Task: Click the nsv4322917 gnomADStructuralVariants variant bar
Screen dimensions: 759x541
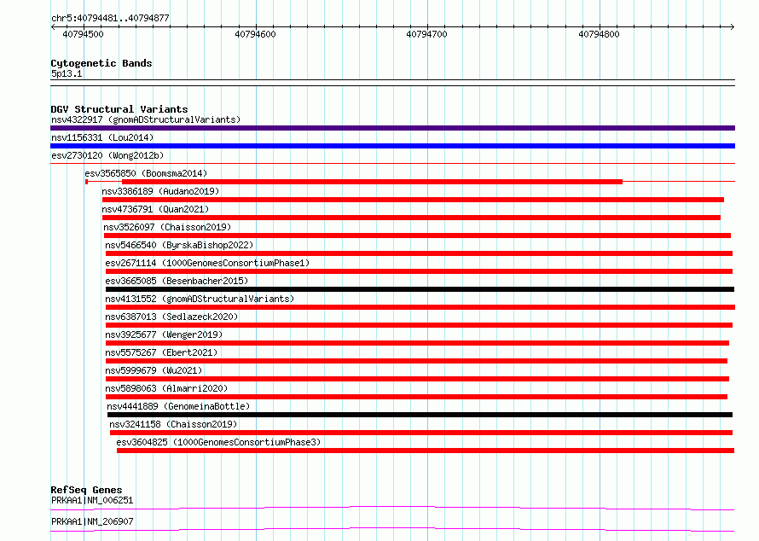Action: [x=392, y=128]
